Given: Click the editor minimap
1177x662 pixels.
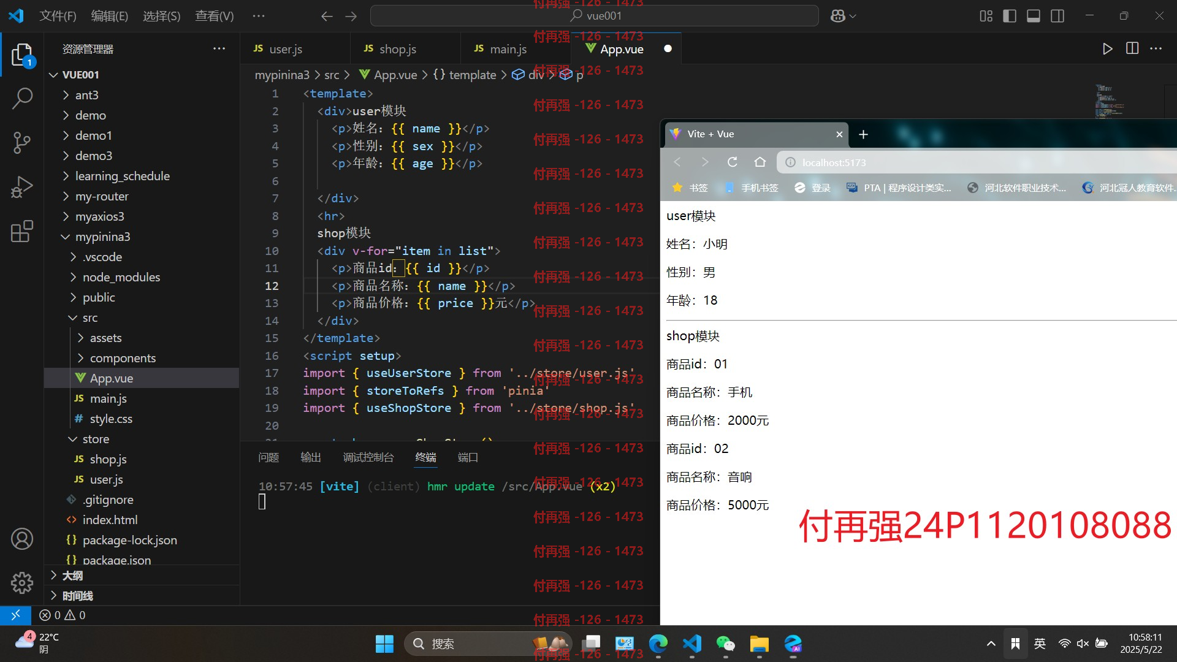Looking at the screenshot, I should (x=1110, y=101).
